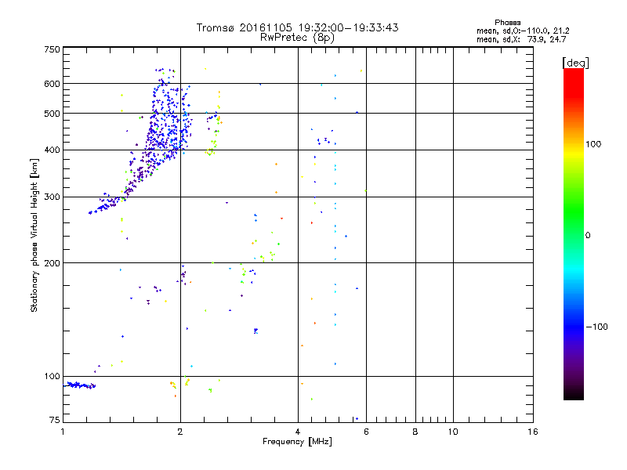Select the "mean, sd,O:-110.0, 21.2" statistics line
Screen dimensions: 627x470
point(523,31)
